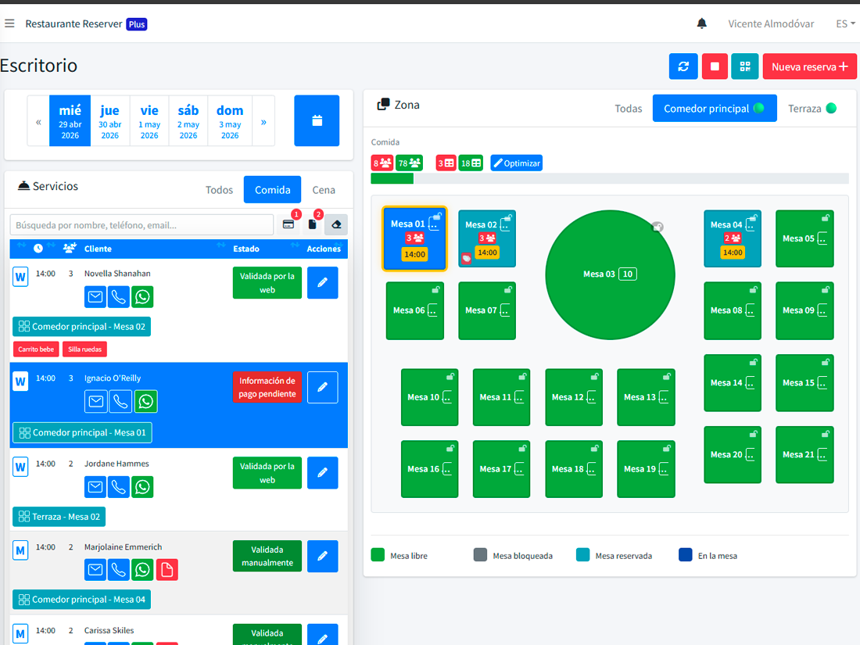This screenshot has width=860, height=645.
Task: Click the red 3 tables badge
Action: point(446,163)
